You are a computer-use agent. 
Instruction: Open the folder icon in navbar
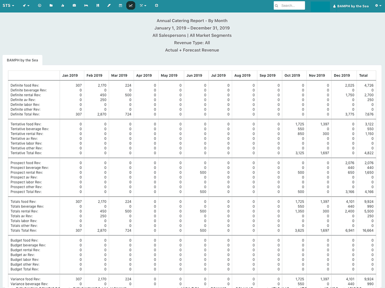51,6
